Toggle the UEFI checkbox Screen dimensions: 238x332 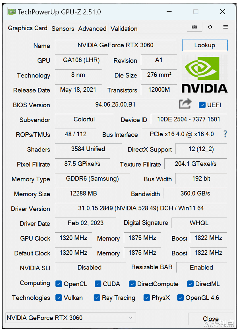[202, 105]
